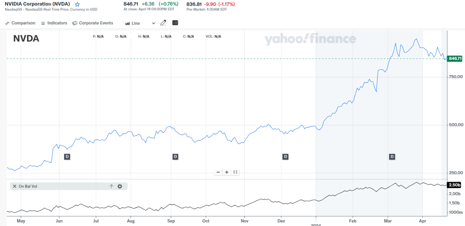465x226 pixels.
Task: Click the dividend marker near December
Action: [x=286, y=157]
